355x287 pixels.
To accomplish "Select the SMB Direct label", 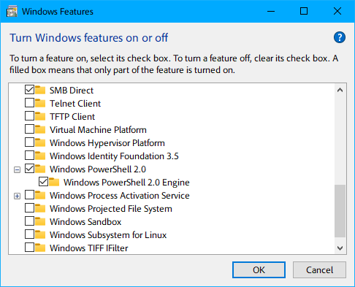I will [x=72, y=91].
